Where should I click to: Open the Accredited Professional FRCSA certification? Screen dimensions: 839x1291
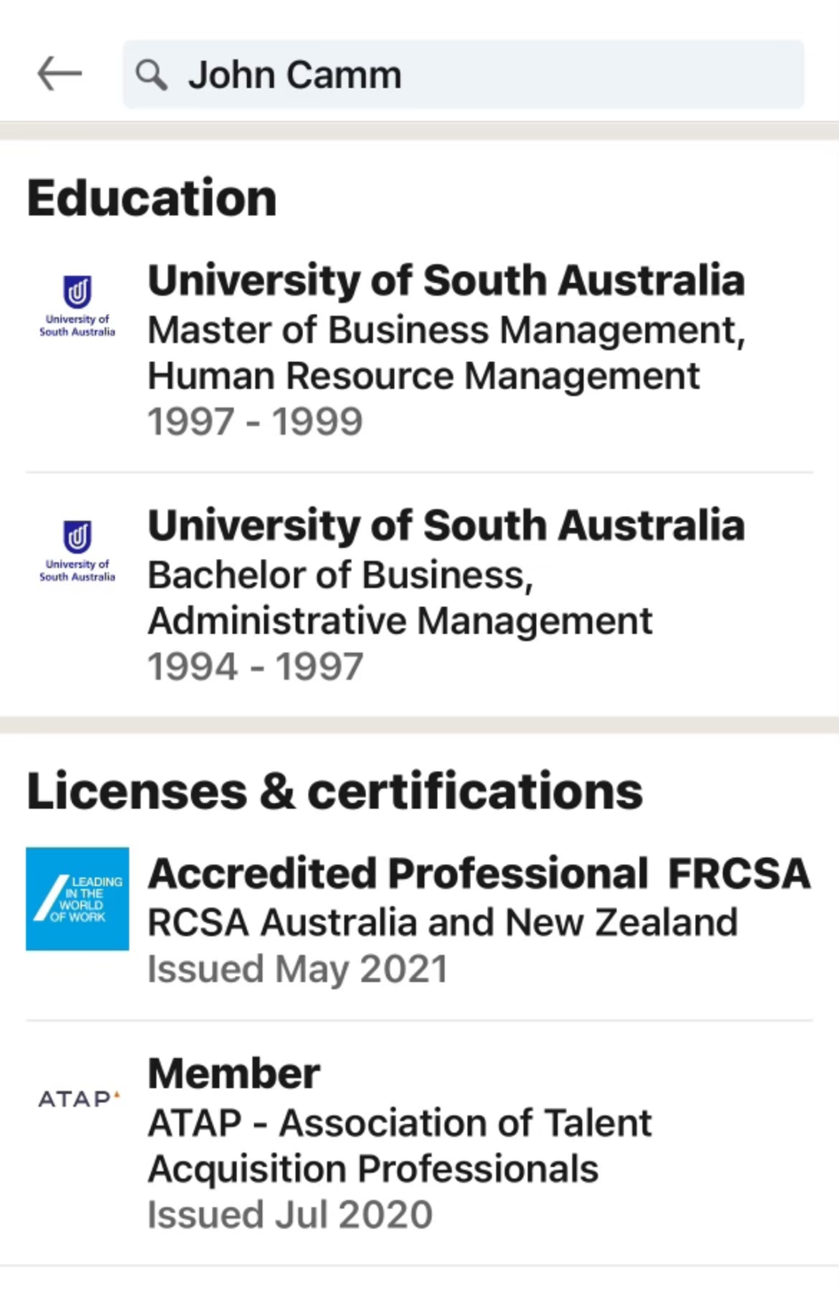click(479, 874)
